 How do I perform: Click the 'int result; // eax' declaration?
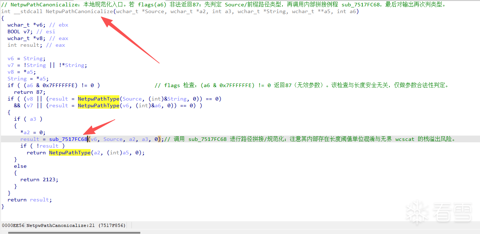(x=36, y=45)
